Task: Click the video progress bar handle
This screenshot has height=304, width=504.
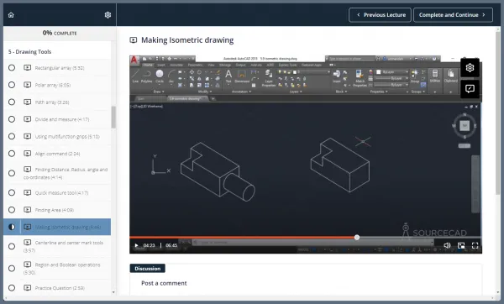Action: [x=357, y=238]
